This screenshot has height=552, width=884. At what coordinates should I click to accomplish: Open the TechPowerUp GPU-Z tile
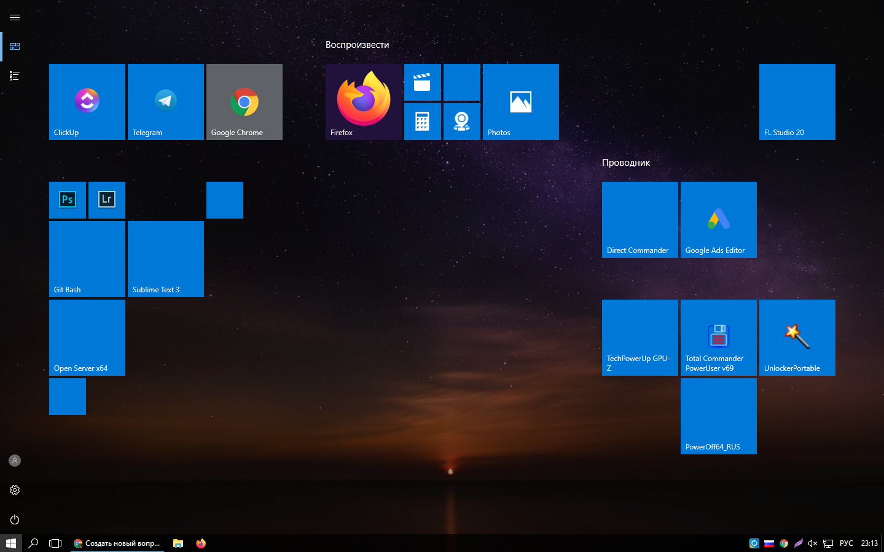click(640, 338)
